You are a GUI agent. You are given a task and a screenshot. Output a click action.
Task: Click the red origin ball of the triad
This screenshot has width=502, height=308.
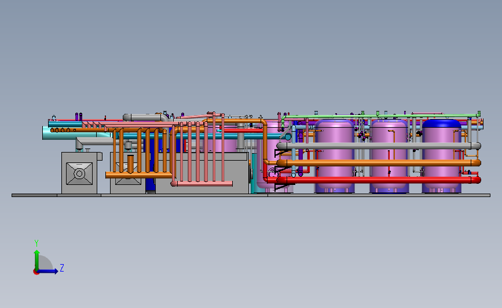(36, 272)
